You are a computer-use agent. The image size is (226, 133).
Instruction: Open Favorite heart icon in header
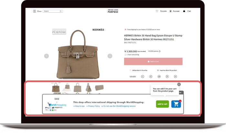157,11
